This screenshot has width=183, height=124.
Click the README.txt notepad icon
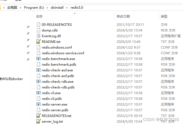tap(39, 42)
